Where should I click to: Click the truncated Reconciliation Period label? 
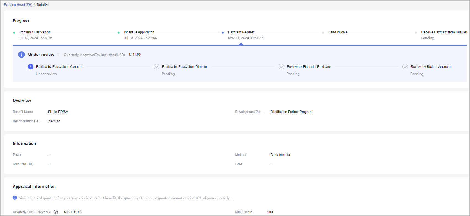tap(27, 121)
